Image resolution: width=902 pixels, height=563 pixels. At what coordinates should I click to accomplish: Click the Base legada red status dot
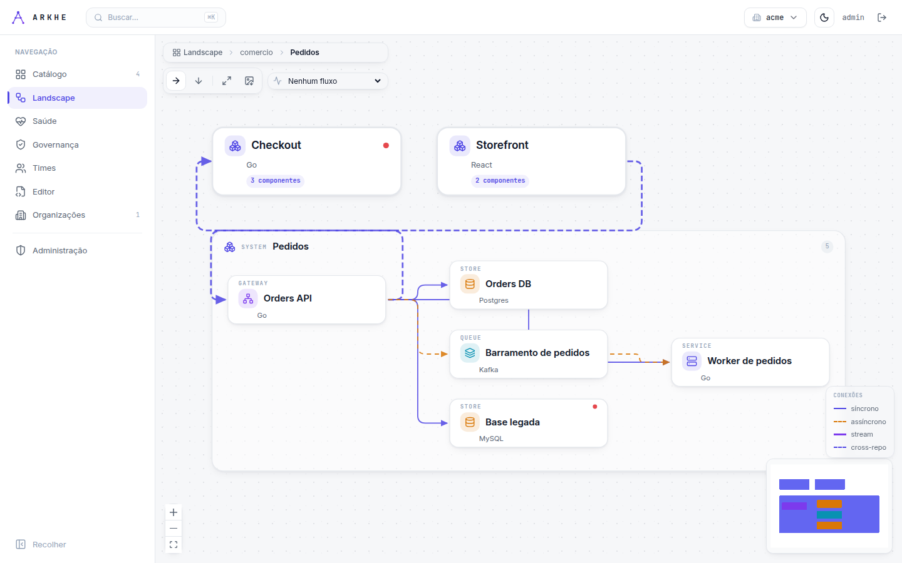pos(594,407)
